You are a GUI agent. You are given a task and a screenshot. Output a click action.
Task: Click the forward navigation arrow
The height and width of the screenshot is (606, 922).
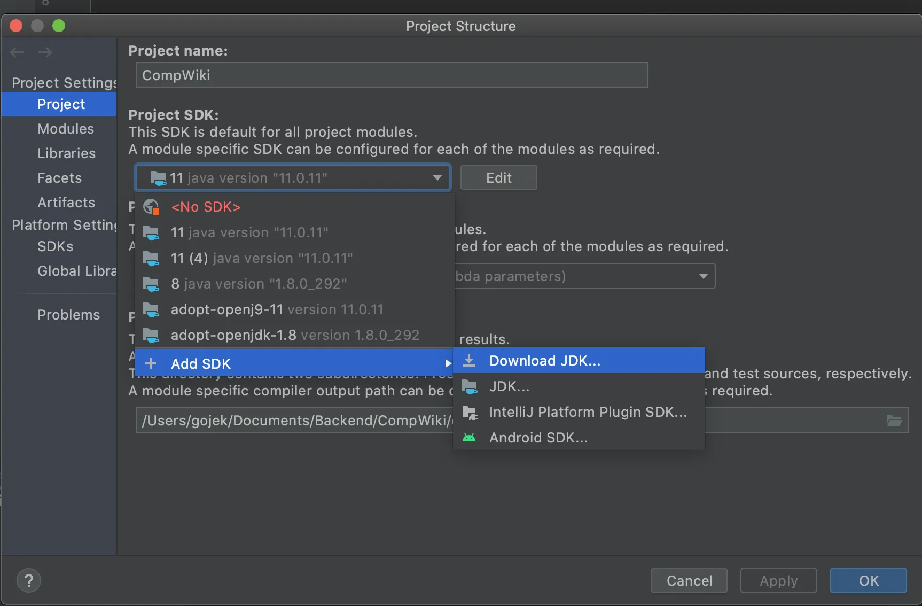tap(45, 52)
